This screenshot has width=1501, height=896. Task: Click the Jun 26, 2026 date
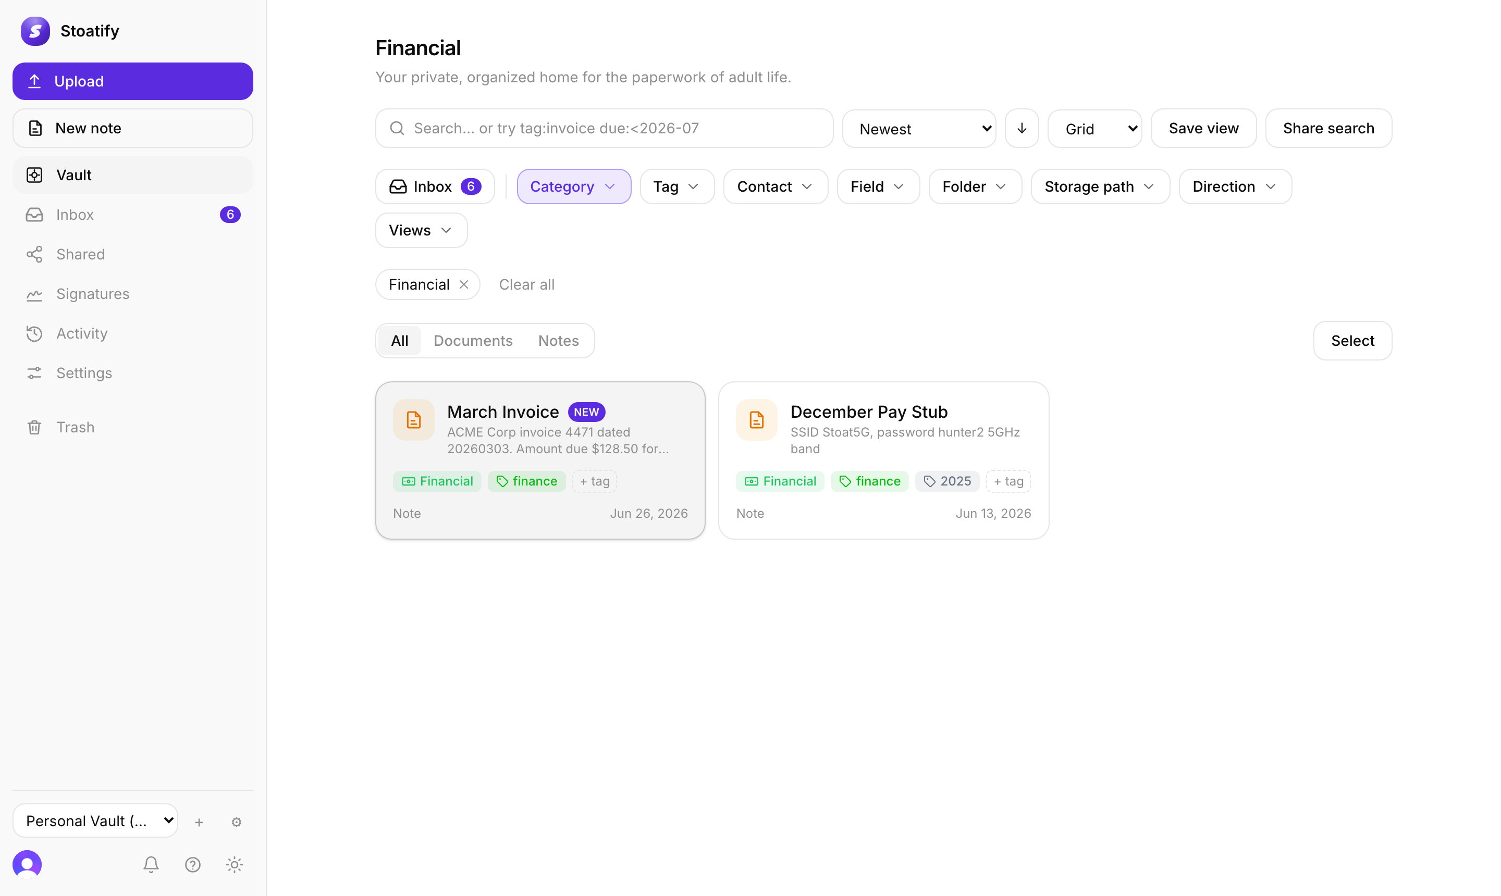(x=649, y=513)
